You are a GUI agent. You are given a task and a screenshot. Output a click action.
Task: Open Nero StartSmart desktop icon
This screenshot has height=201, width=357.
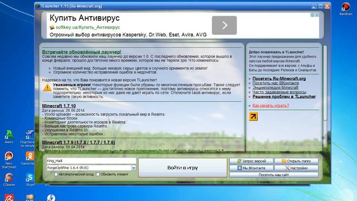click(9, 160)
